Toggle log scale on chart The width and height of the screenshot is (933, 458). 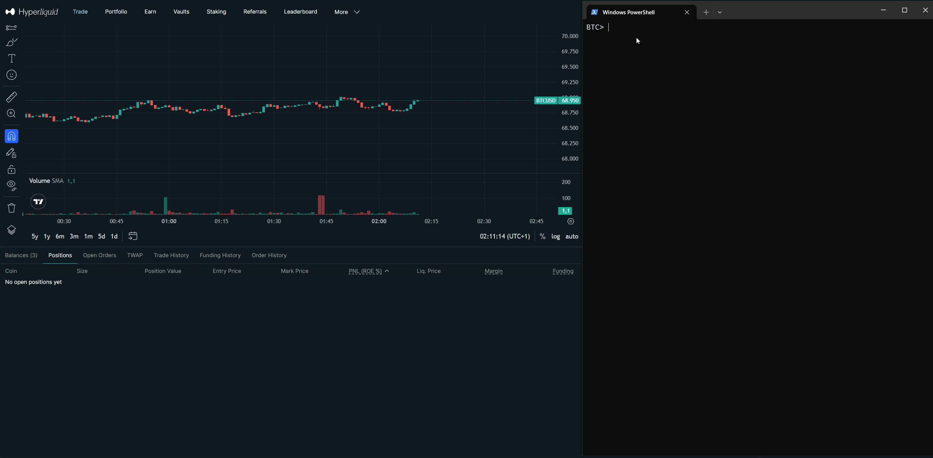point(555,236)
